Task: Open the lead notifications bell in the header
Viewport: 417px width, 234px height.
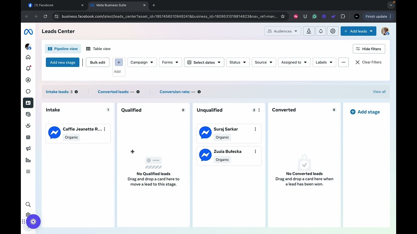Action: [x=321, y=31]
